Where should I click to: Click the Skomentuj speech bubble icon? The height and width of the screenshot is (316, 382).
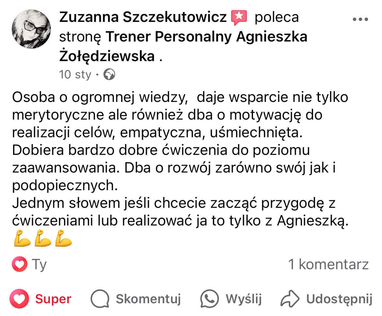click(100, 299)
